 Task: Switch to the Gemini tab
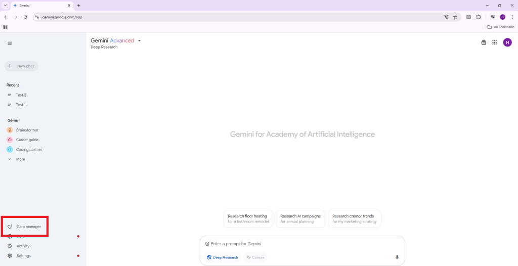coord(42,6)
